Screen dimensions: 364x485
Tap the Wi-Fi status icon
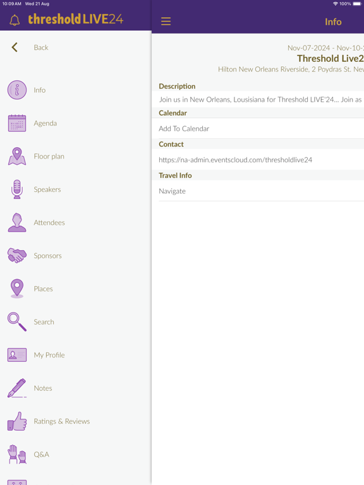pos(335,4)
